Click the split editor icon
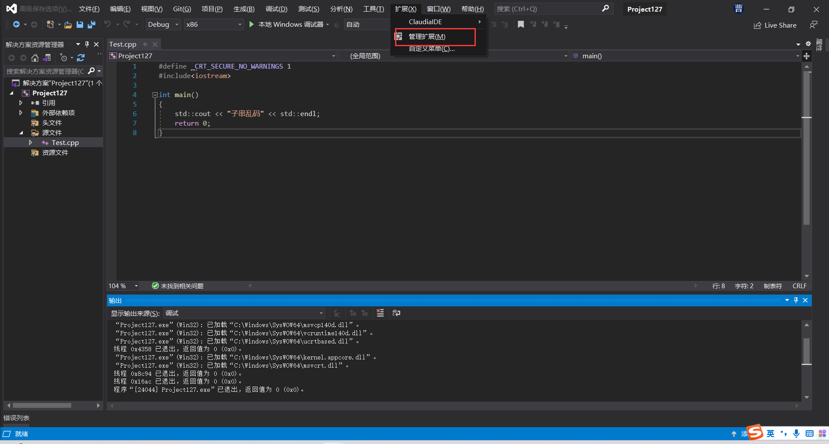Screen dimensions: 829x444 click(x=807, y=56)
